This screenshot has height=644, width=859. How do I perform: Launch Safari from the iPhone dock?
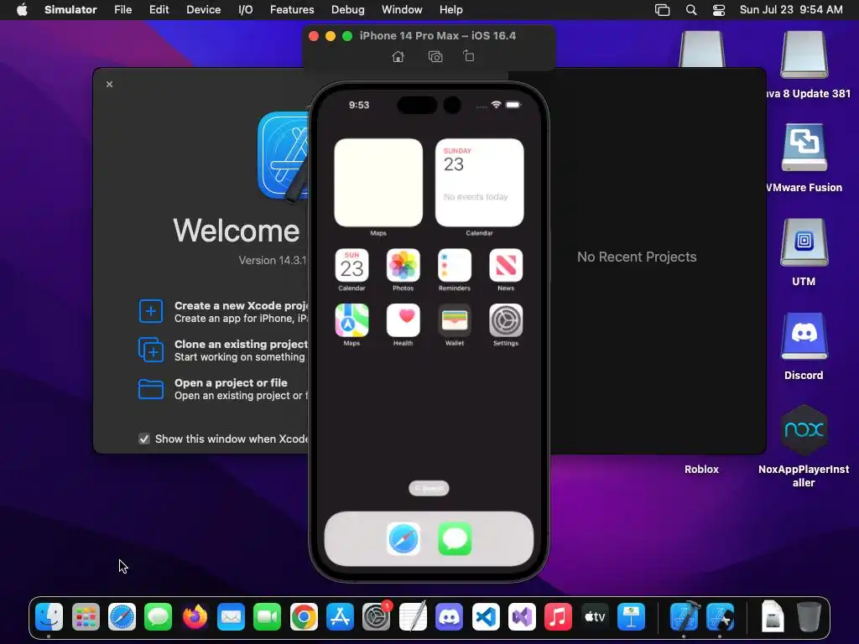pos(403,539)
